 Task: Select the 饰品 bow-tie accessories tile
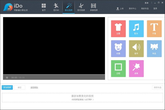click(154, 49)
